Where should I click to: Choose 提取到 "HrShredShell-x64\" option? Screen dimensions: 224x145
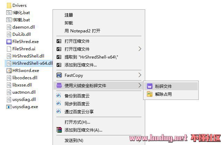[x=91, y=57]
